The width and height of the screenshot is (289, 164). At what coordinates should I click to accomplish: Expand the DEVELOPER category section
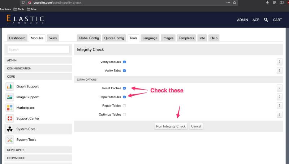tap(38, 150)
